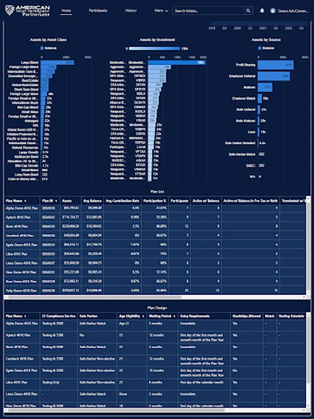Click sort arrow on Plan List Plan Name header
Screen dimensions: 314x419
pyautogui.click(x=26, y=201)
